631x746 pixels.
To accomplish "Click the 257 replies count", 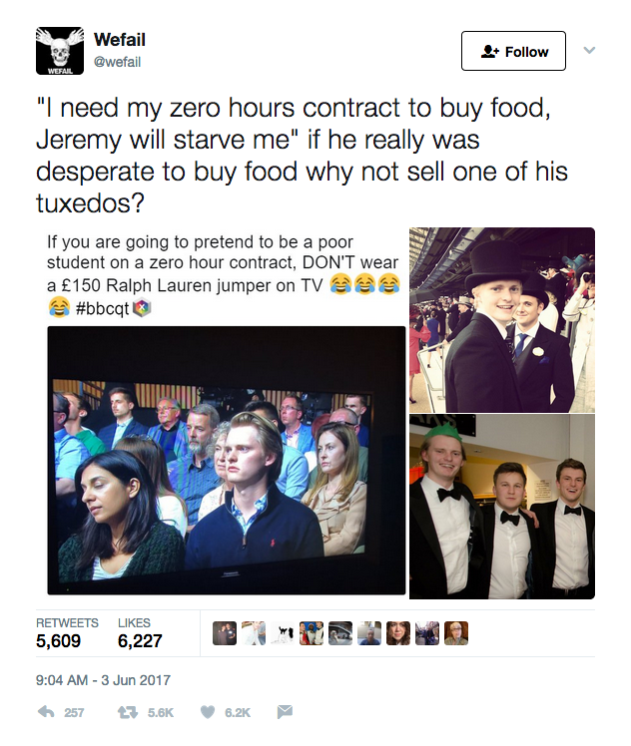I will [74, 712].
